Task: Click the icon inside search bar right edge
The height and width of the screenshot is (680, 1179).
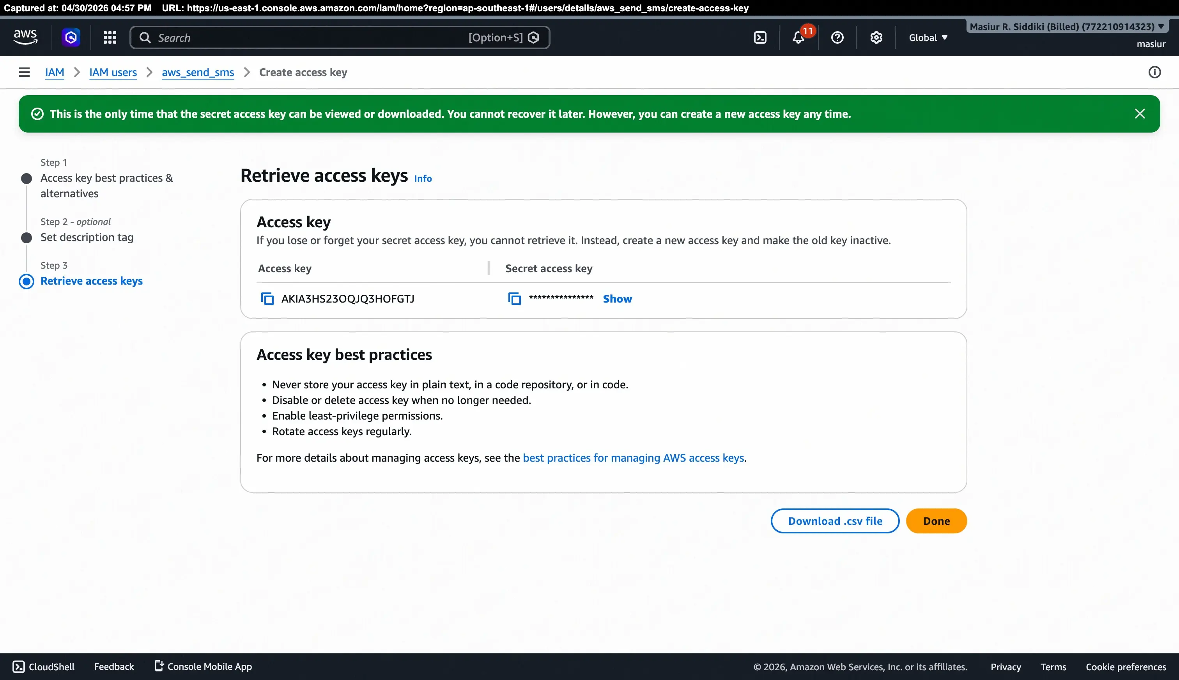Action: (x=534, y=37)
